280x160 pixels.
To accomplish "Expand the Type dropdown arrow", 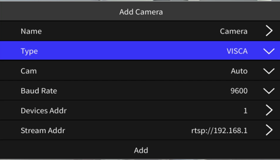I will [x=268, y=51].
